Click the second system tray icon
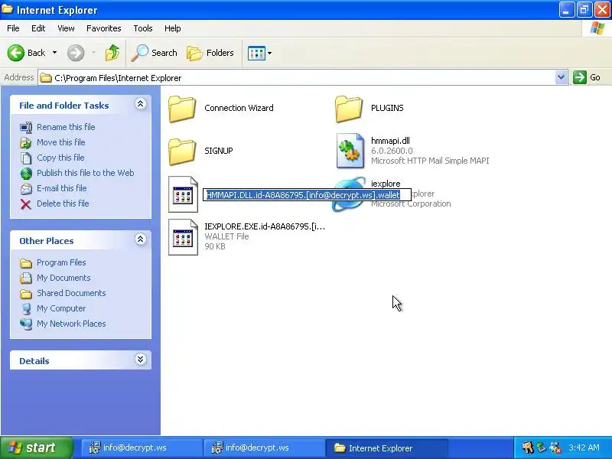Image resolution: width=612 pixels, height=459 pixels. pyautogui.click(x=542, y=448)
